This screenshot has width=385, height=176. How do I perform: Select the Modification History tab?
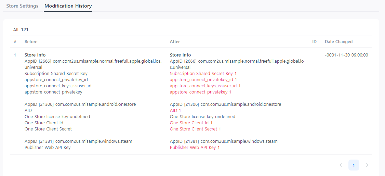(x=68, y=6)
